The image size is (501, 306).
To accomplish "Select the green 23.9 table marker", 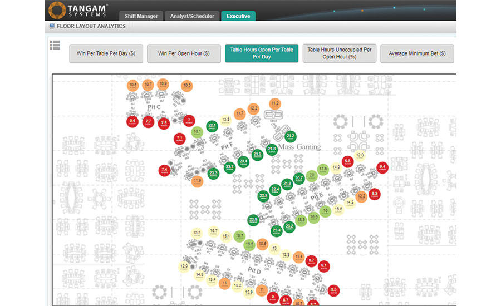I will 253,220.
